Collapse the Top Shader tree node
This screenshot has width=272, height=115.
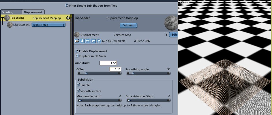[3, 18]
